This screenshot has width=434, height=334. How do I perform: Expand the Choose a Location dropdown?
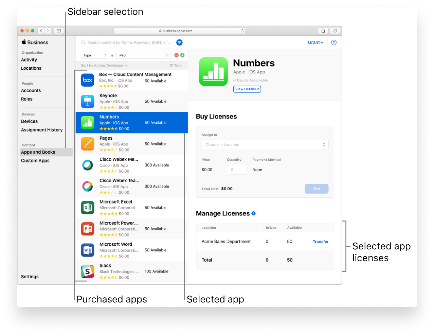[265, 145]
